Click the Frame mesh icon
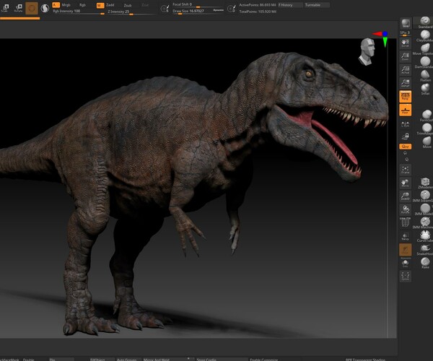Image resolution: width=433 pixels, height=361 pixels. point(405,170)
